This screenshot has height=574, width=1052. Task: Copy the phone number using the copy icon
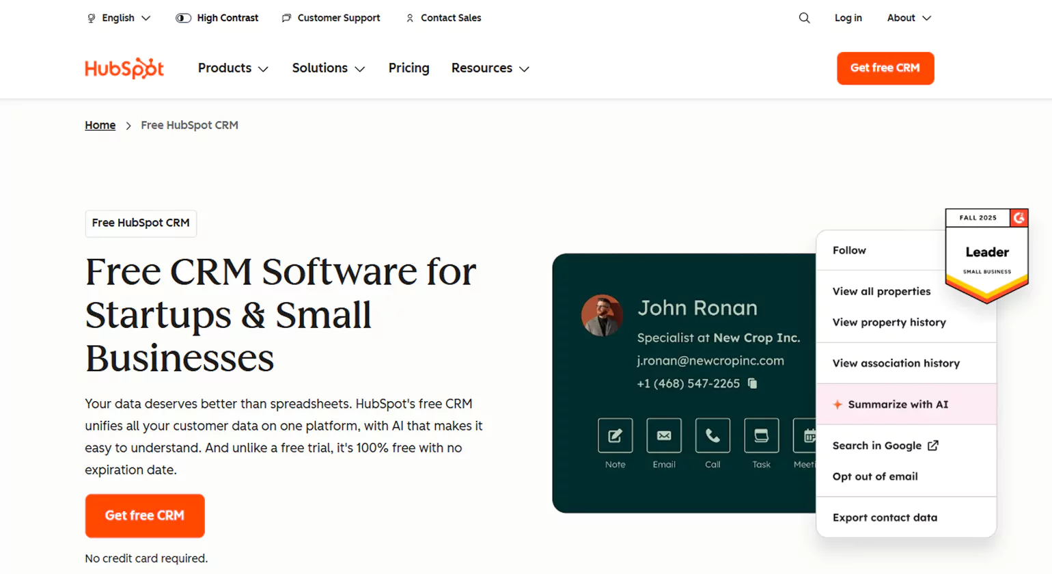point(752,384)
